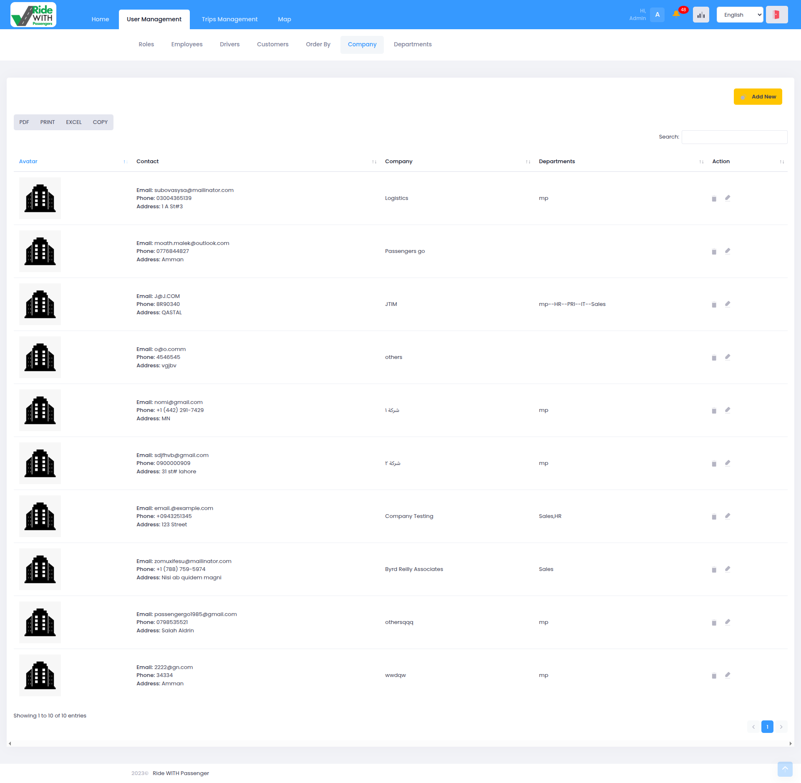
Task: Edit the JTIM company via its pencil icon
Action: pos(728,304)
